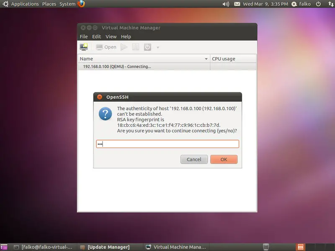The width and height of the screenshot is (335, 251).
Task: Close the OpenSSH dialog
Action: pos(100,97)
